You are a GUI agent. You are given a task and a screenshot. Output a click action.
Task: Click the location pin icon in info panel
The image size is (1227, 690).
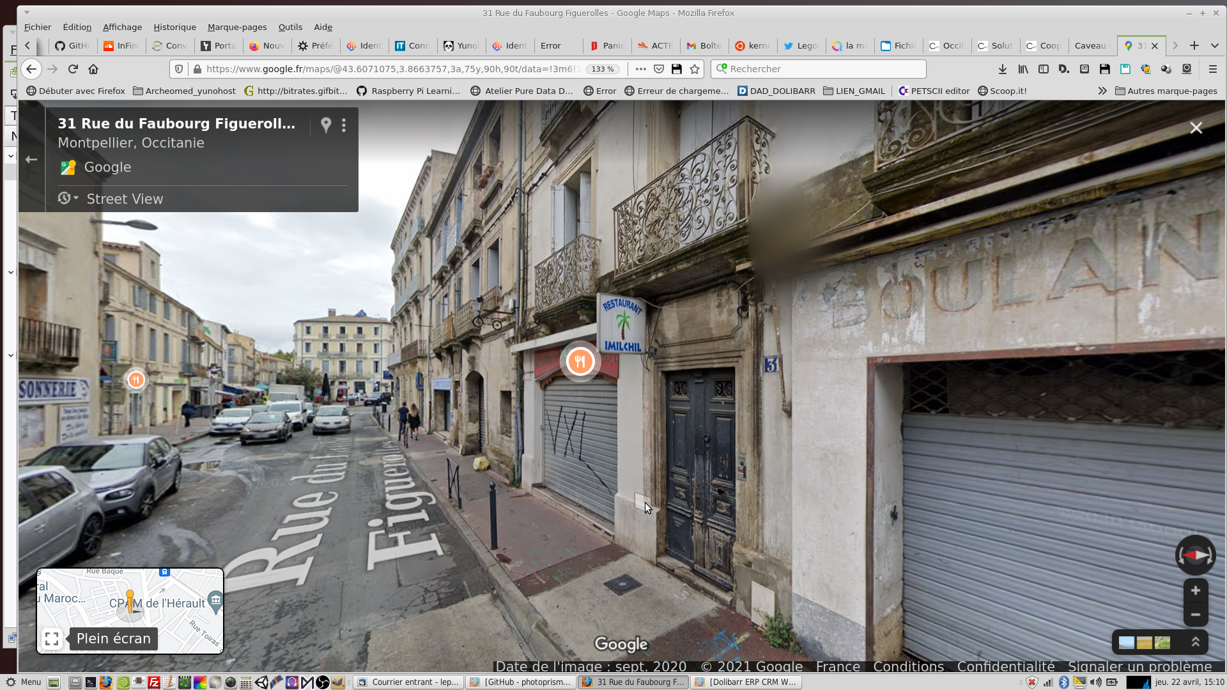pyautogui.click(x=326, y=125)
